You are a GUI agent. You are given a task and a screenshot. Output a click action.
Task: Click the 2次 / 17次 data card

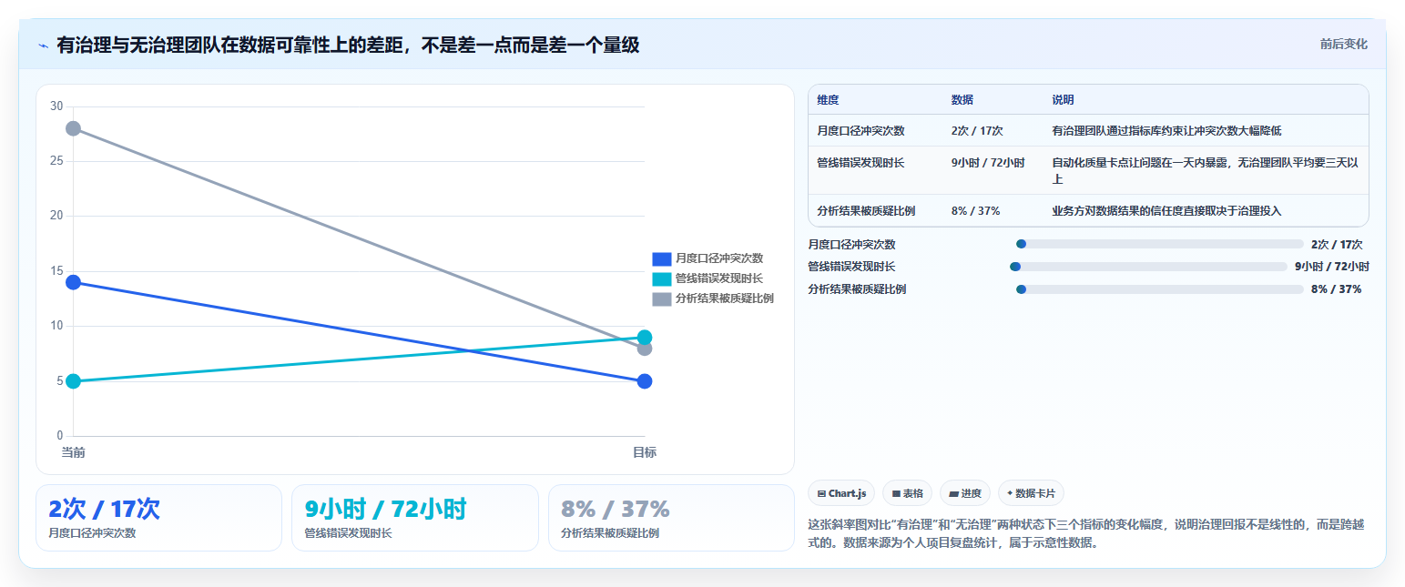[158, 518]
